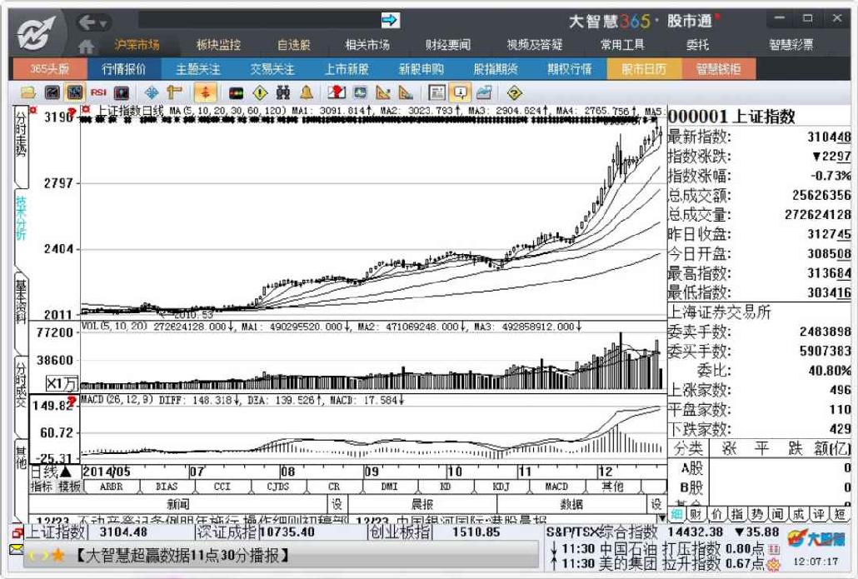Screen dimensions: 858x579
Task: Click the RSI indicator toolbar icon
Action: [98, 92]
